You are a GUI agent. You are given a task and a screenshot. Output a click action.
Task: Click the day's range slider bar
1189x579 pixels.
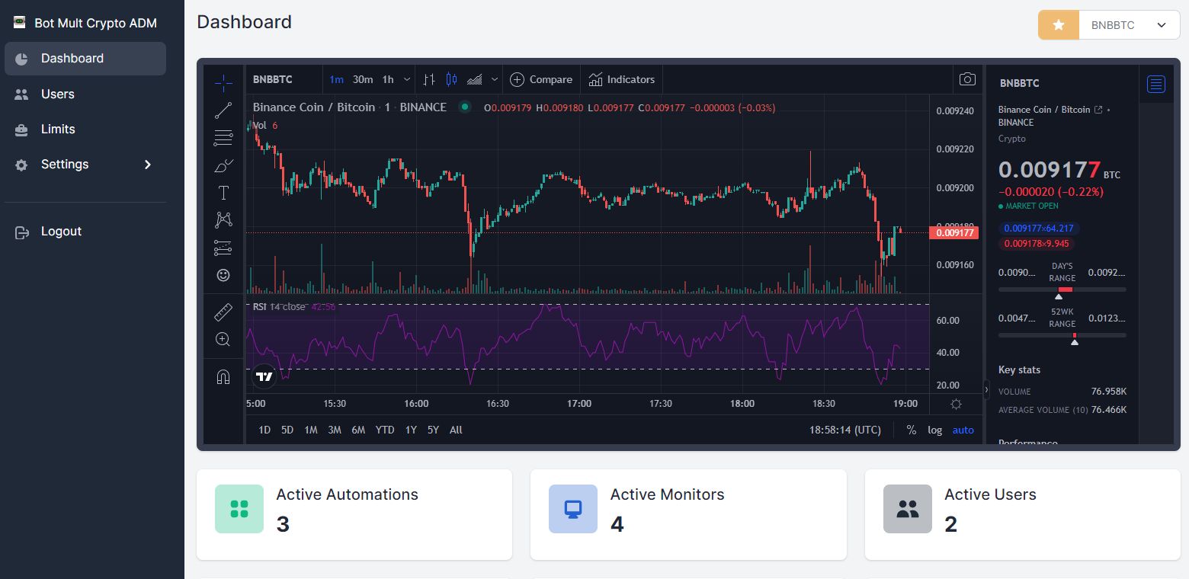tap(1062, 289)
